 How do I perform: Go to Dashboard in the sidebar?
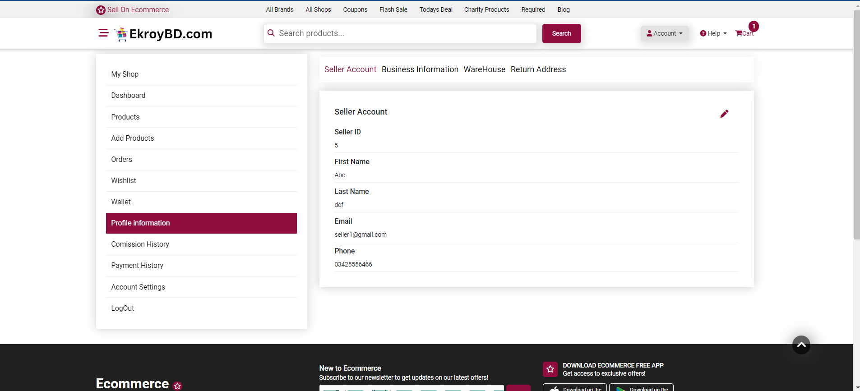click(x=128, y=96)
